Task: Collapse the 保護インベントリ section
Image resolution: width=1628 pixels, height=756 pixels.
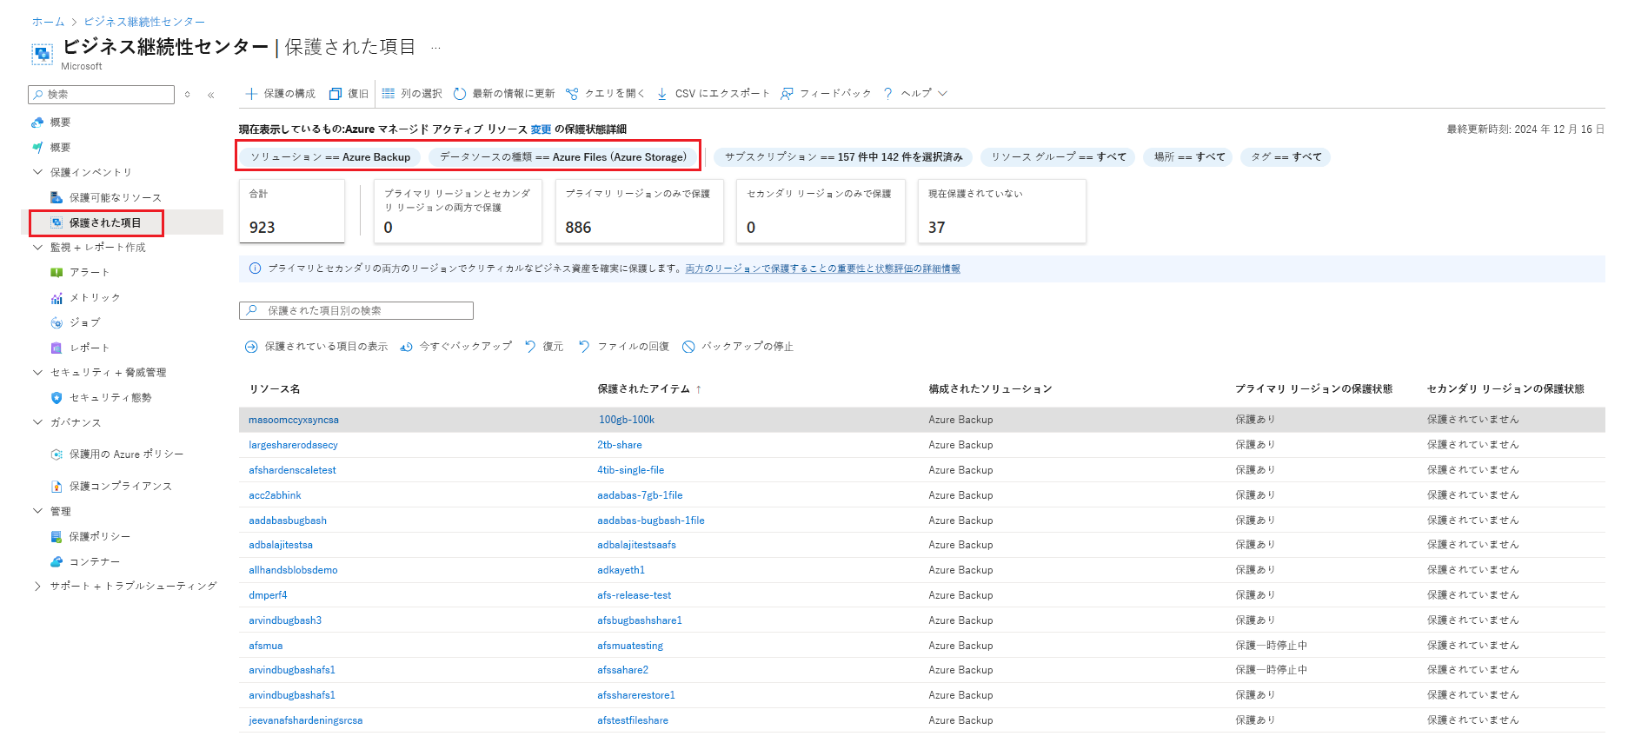Action: click(x=37, y=172)
